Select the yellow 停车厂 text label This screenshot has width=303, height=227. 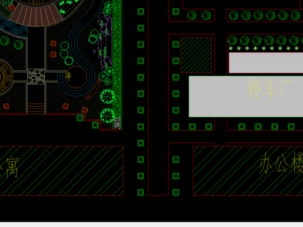tap(270, 88)
